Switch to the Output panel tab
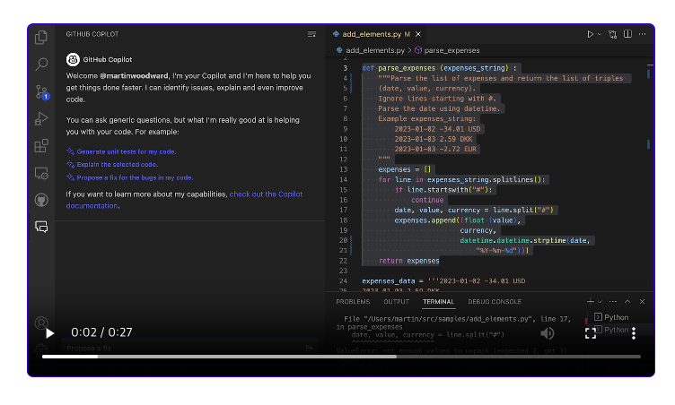This screenshot has height=405, width=675. (x=396, y=302)
